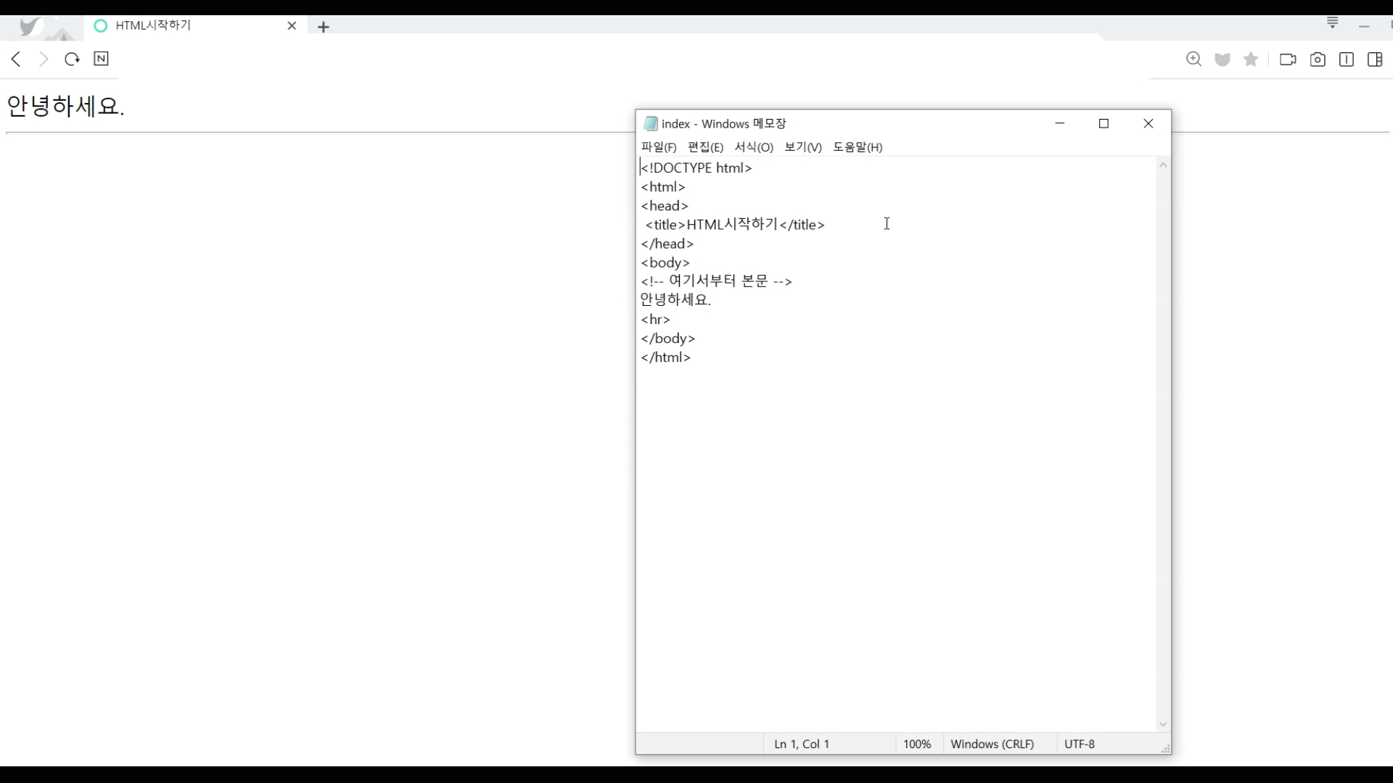The image size is (1393, 783).
Task: Toggle the shield protection icon
Action: [x=1223, y=59]
